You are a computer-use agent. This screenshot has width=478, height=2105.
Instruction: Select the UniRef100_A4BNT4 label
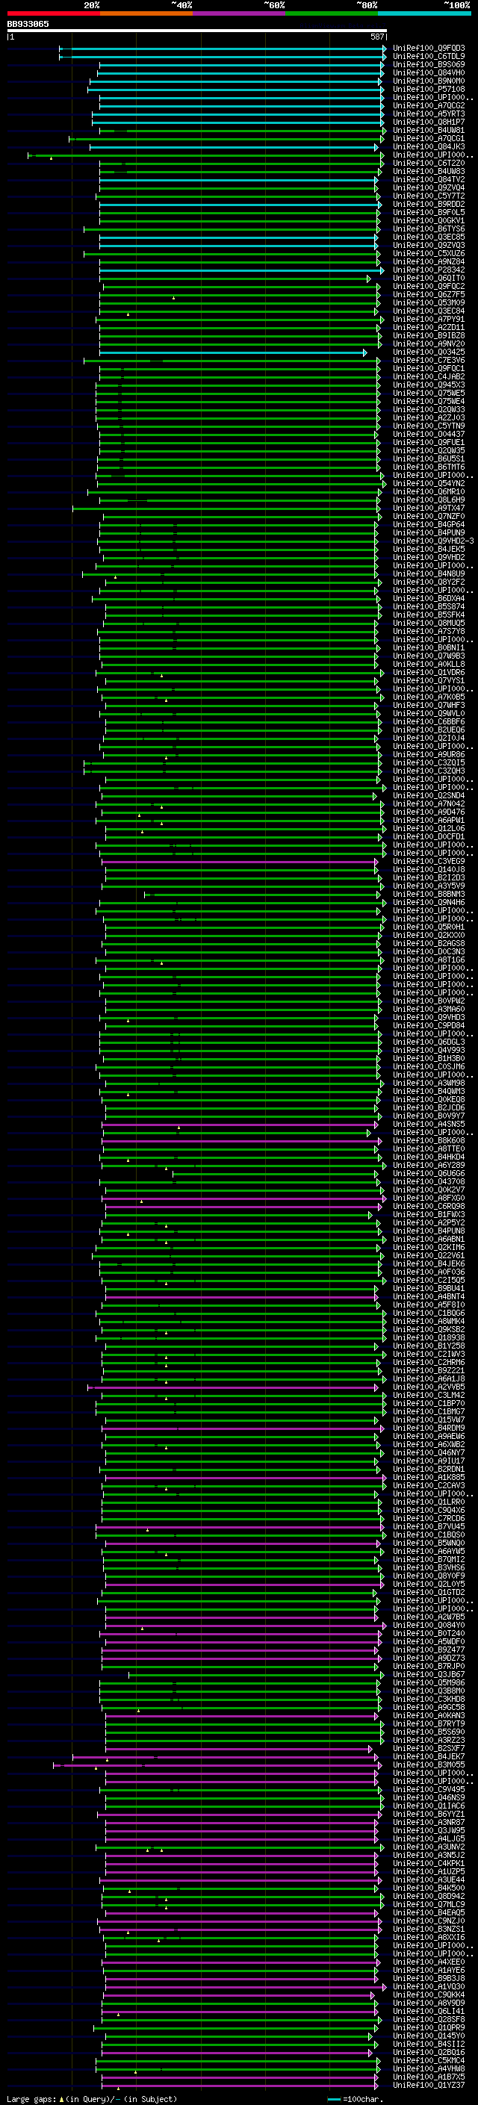pyautogui.click(x=429, y=1296)
